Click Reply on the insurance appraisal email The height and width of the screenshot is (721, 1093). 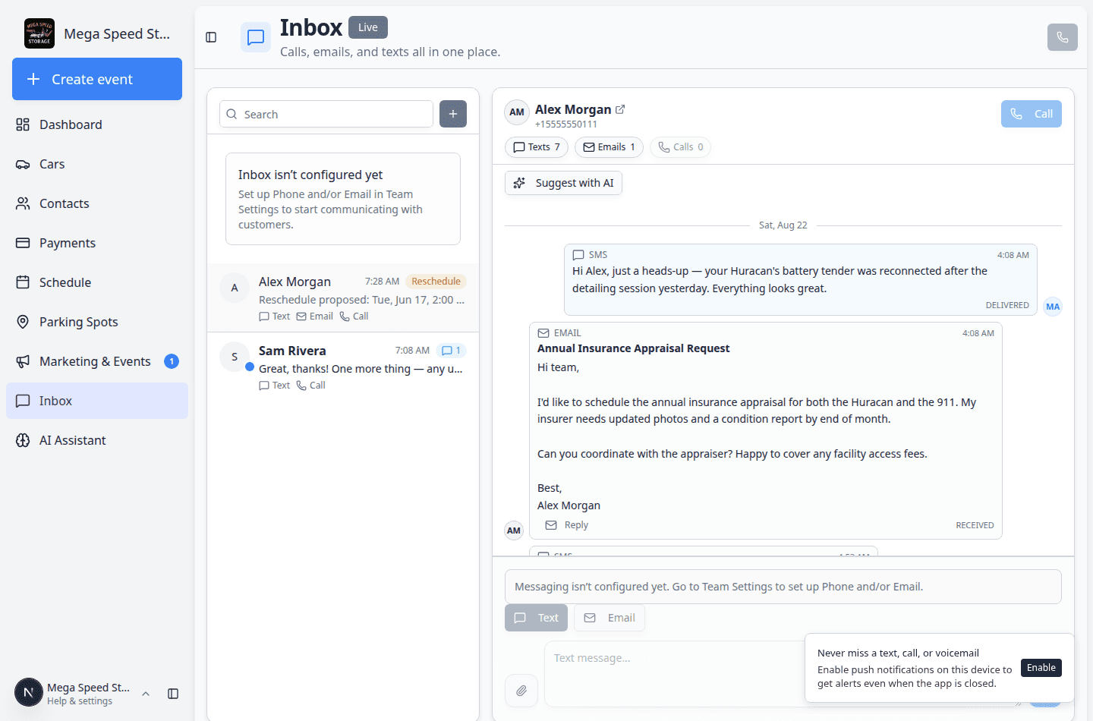pyautogui.click(x=567, y=525)
